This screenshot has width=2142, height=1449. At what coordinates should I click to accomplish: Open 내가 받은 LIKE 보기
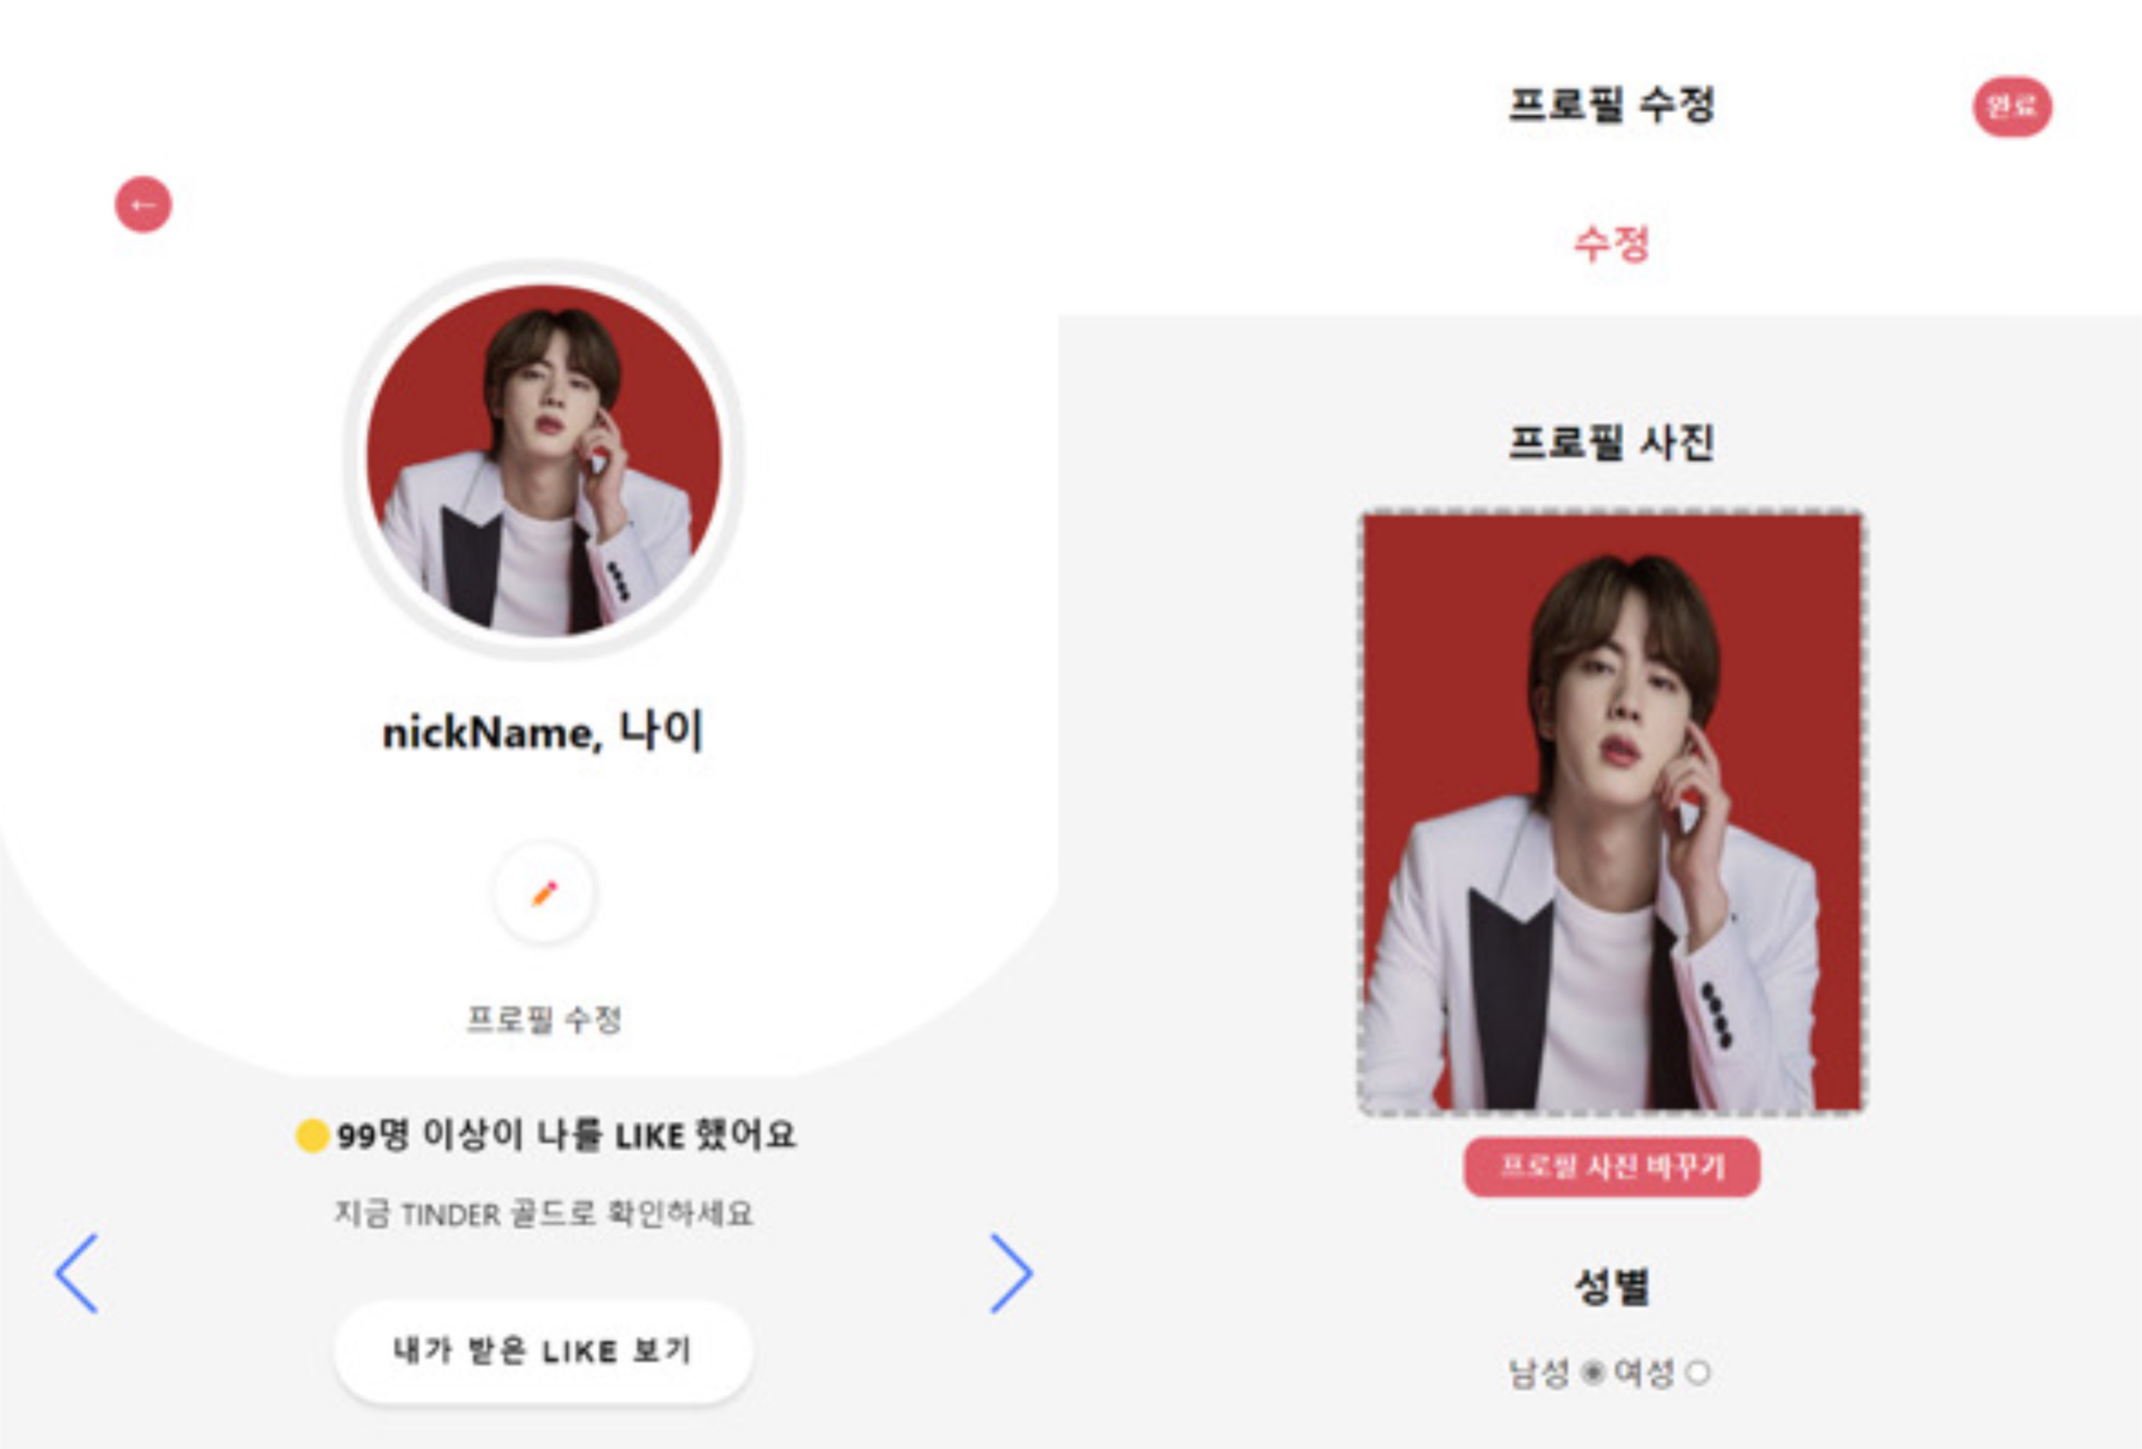coord(544,1353)
